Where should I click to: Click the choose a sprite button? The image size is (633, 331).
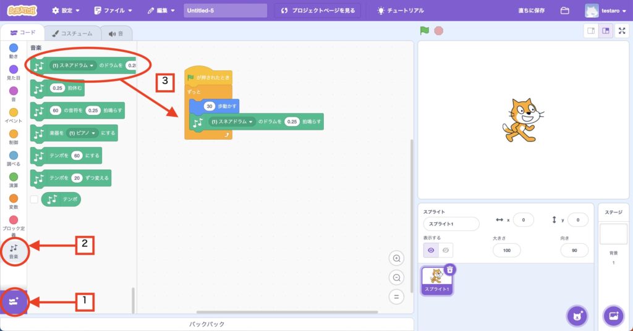tap(577, 316)
